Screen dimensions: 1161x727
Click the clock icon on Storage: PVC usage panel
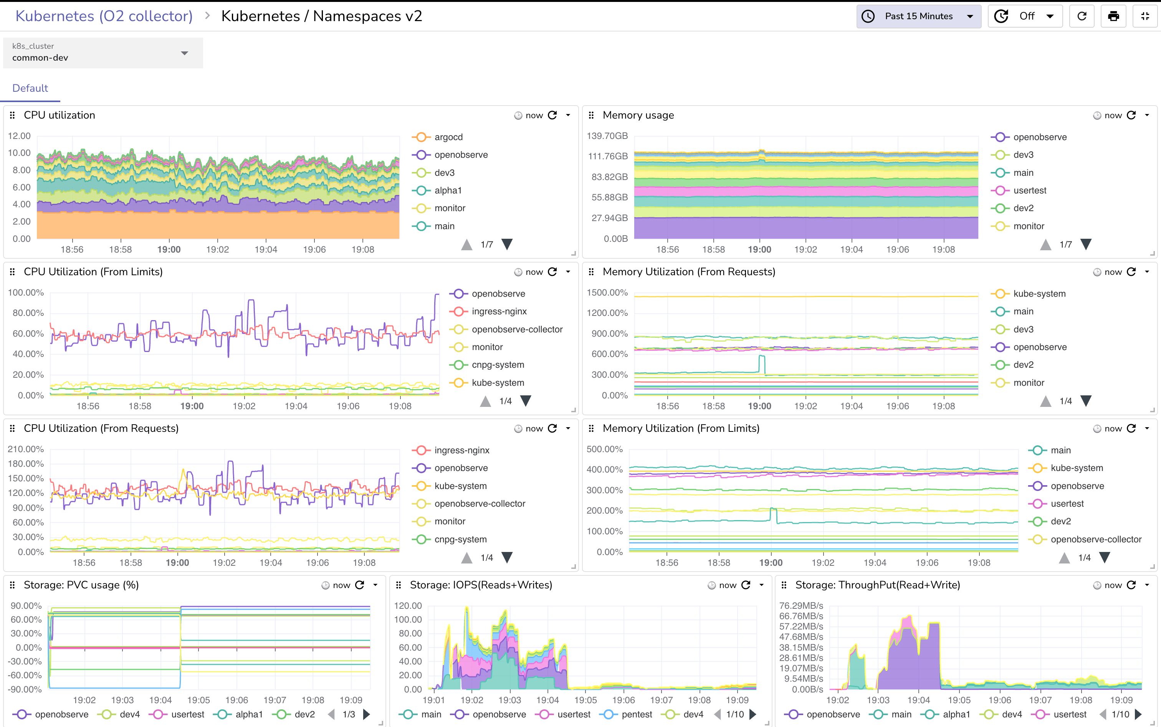[x=325, y=585]
